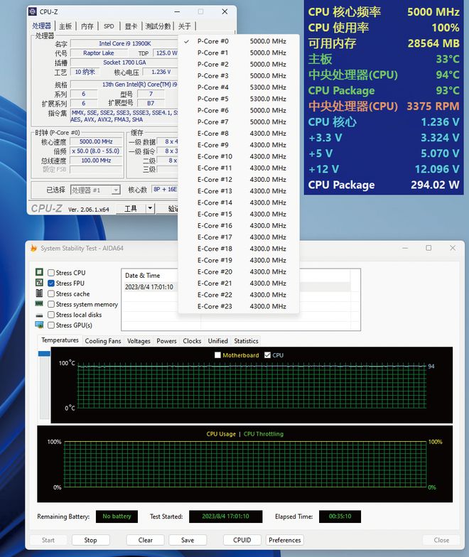Click the 100.00 MHz bus speed field
The image size is (469, 557).
click(x=96, y=161)
